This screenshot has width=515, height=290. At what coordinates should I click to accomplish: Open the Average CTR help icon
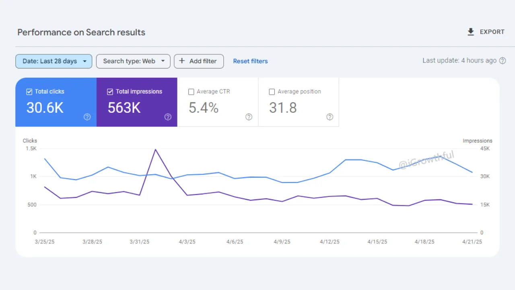[x=249, y=117]
